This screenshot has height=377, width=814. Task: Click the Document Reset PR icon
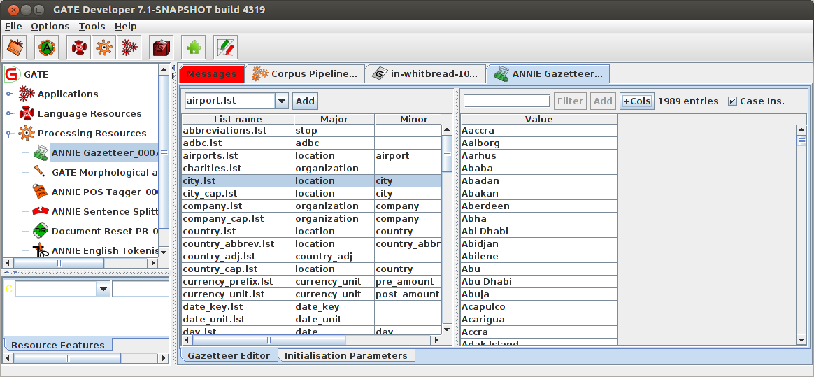[41, 231]
